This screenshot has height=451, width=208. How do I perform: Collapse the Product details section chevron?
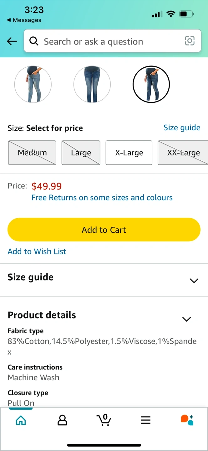[x=186, y=319]
